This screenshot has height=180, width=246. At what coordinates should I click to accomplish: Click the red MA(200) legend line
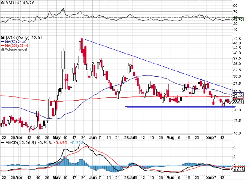point(3,46)
